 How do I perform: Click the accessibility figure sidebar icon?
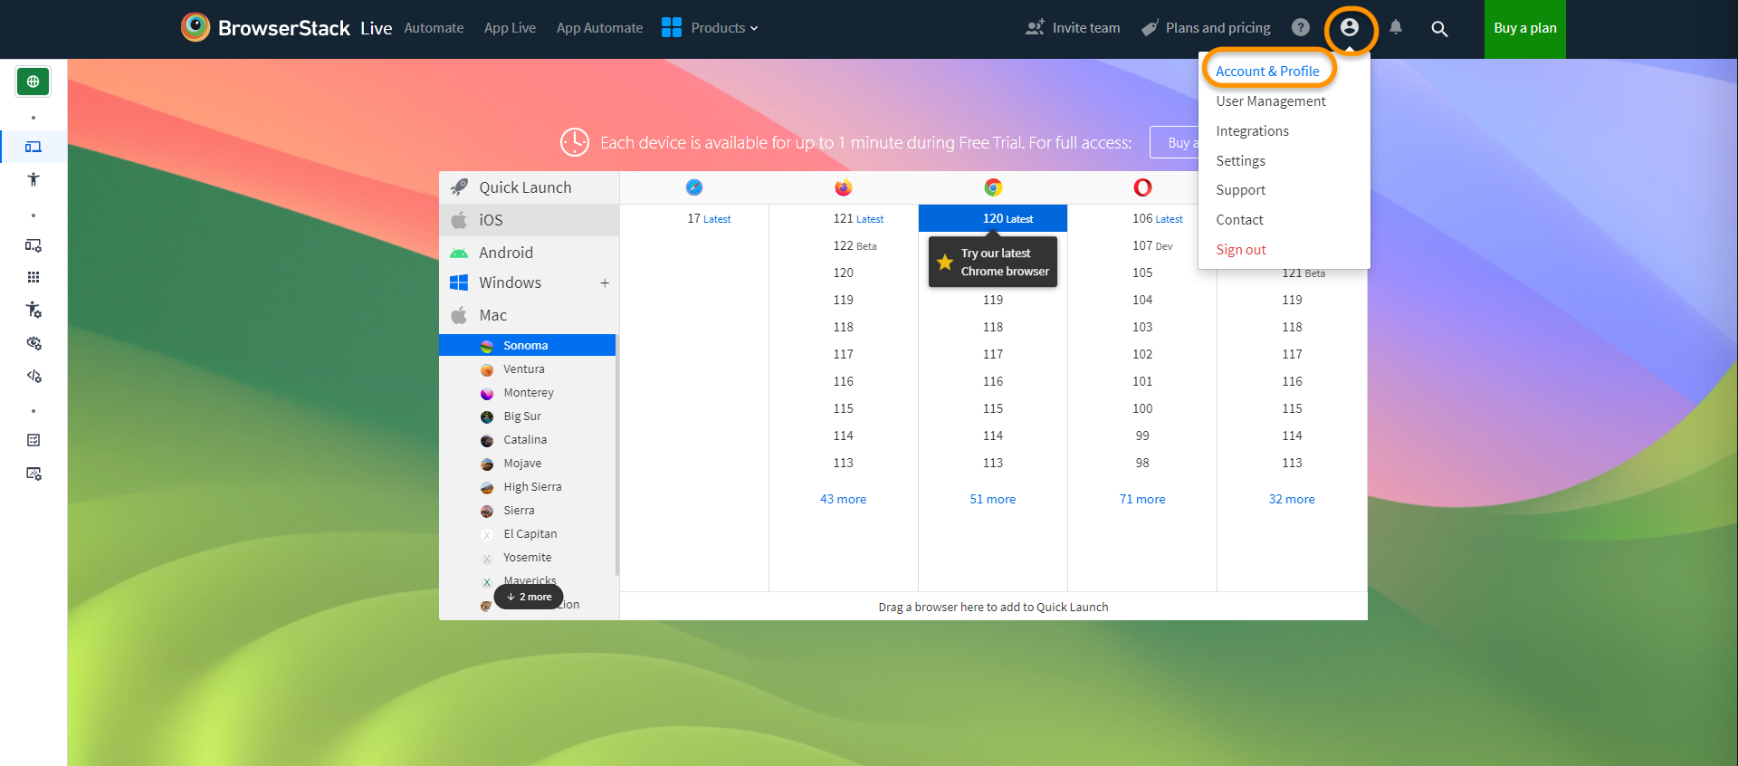33,179
